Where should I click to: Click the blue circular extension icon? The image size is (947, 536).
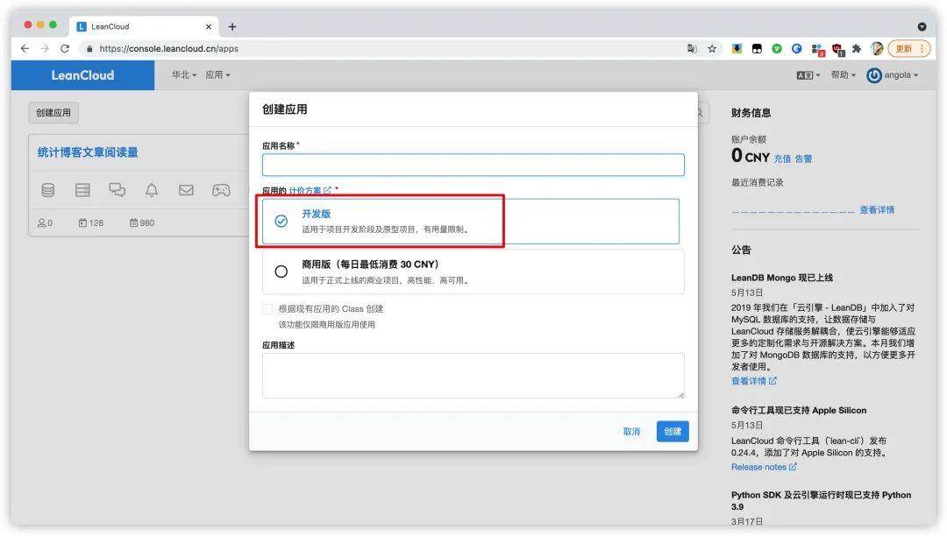(x=796, y=49)
